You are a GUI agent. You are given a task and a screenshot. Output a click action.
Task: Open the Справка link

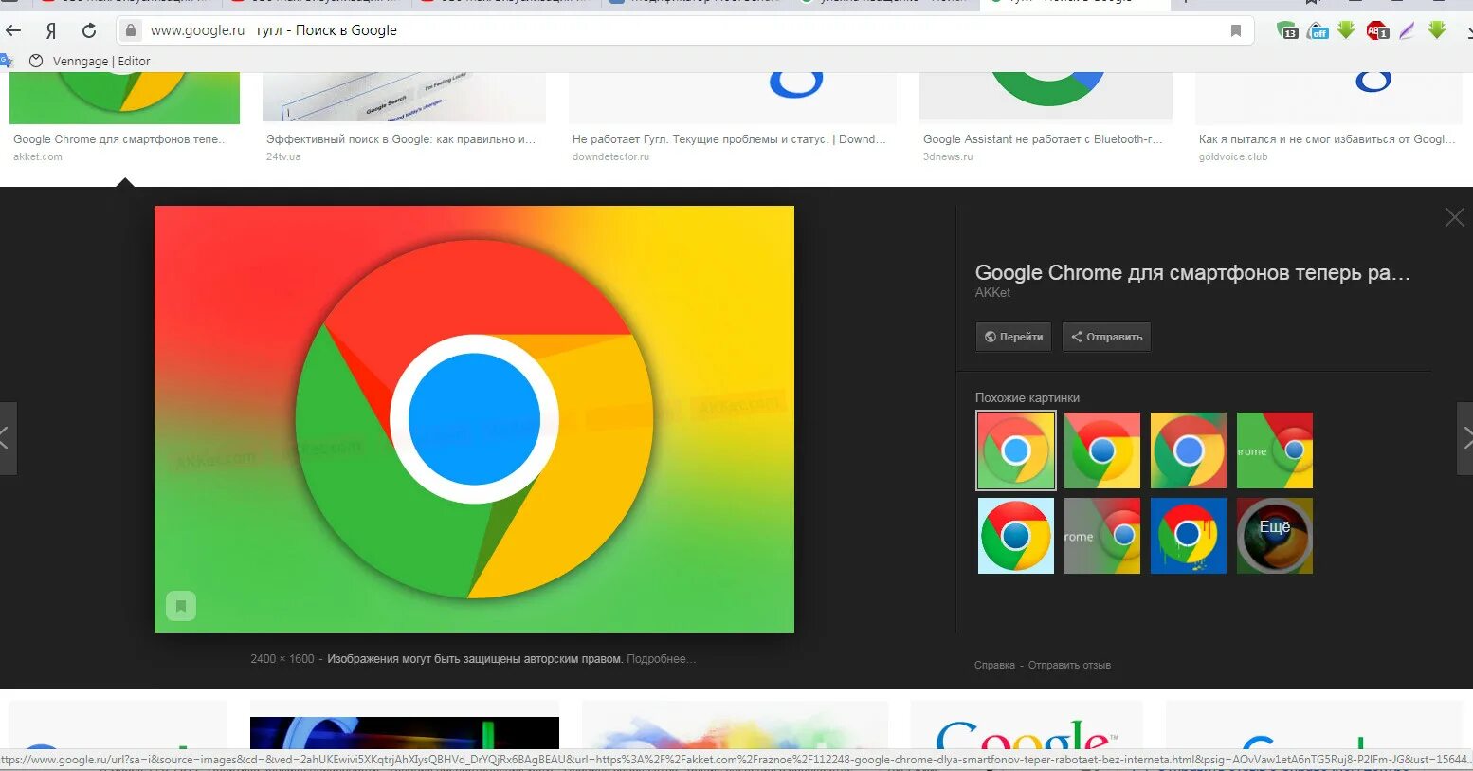pos(994,665)
